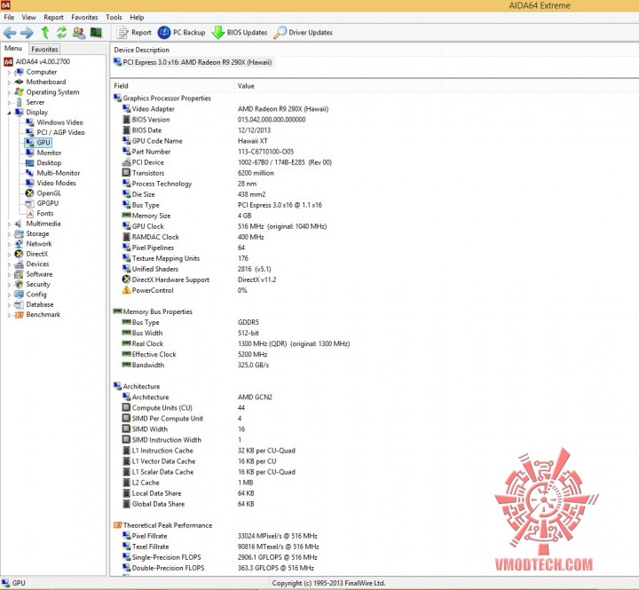Click the PCI Device row icon

[126, 162]
